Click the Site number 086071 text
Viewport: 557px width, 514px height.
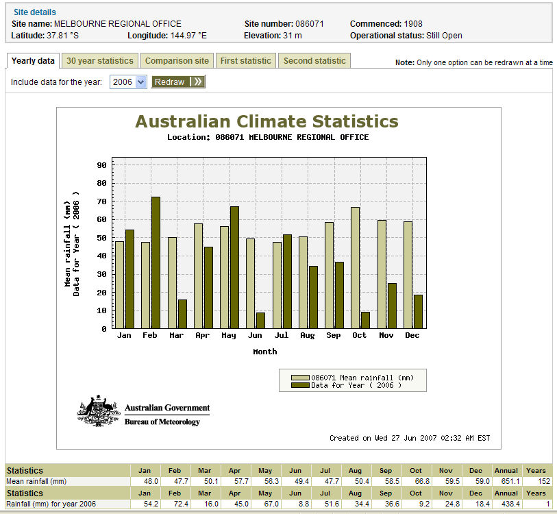(x=284, y=24)
